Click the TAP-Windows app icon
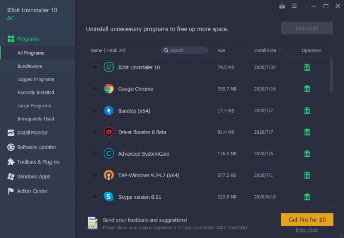The width and height of the screenshot is (344, 238). [109, 175]
